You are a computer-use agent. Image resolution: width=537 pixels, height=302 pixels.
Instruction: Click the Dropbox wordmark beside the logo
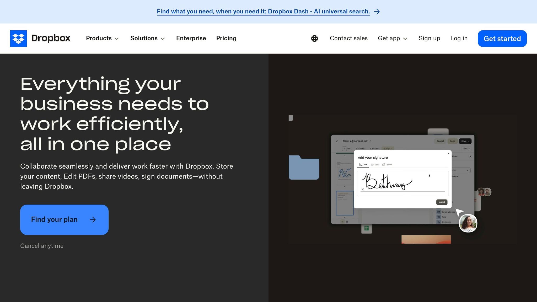coord(51,38)
